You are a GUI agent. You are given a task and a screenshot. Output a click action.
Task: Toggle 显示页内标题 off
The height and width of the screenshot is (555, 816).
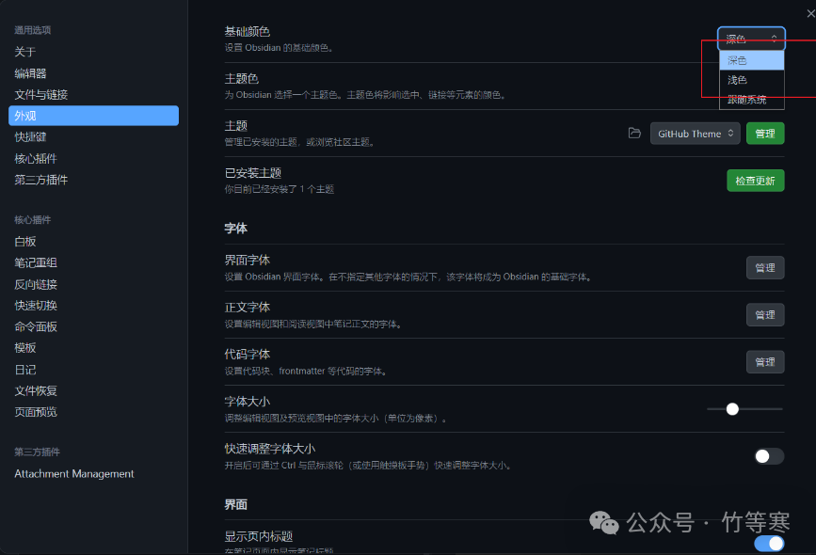769,543
